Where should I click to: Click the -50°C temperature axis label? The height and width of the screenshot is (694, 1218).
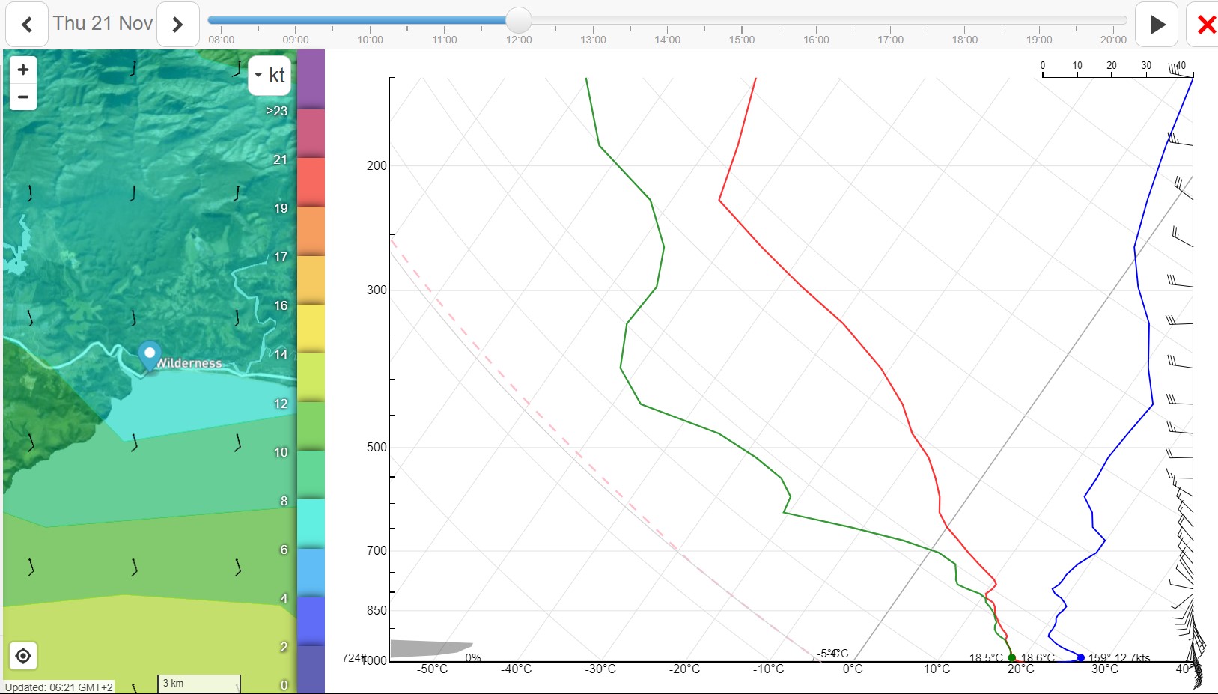433,669
